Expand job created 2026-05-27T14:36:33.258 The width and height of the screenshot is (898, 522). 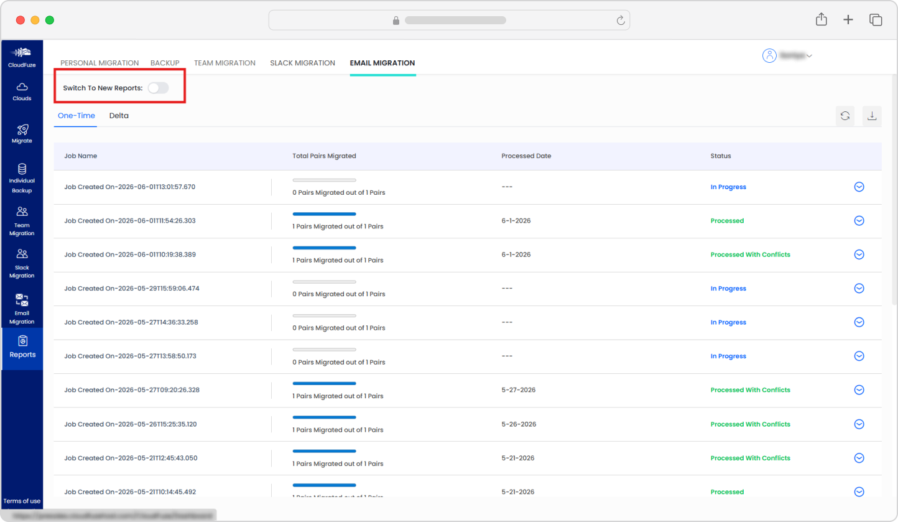859,322
